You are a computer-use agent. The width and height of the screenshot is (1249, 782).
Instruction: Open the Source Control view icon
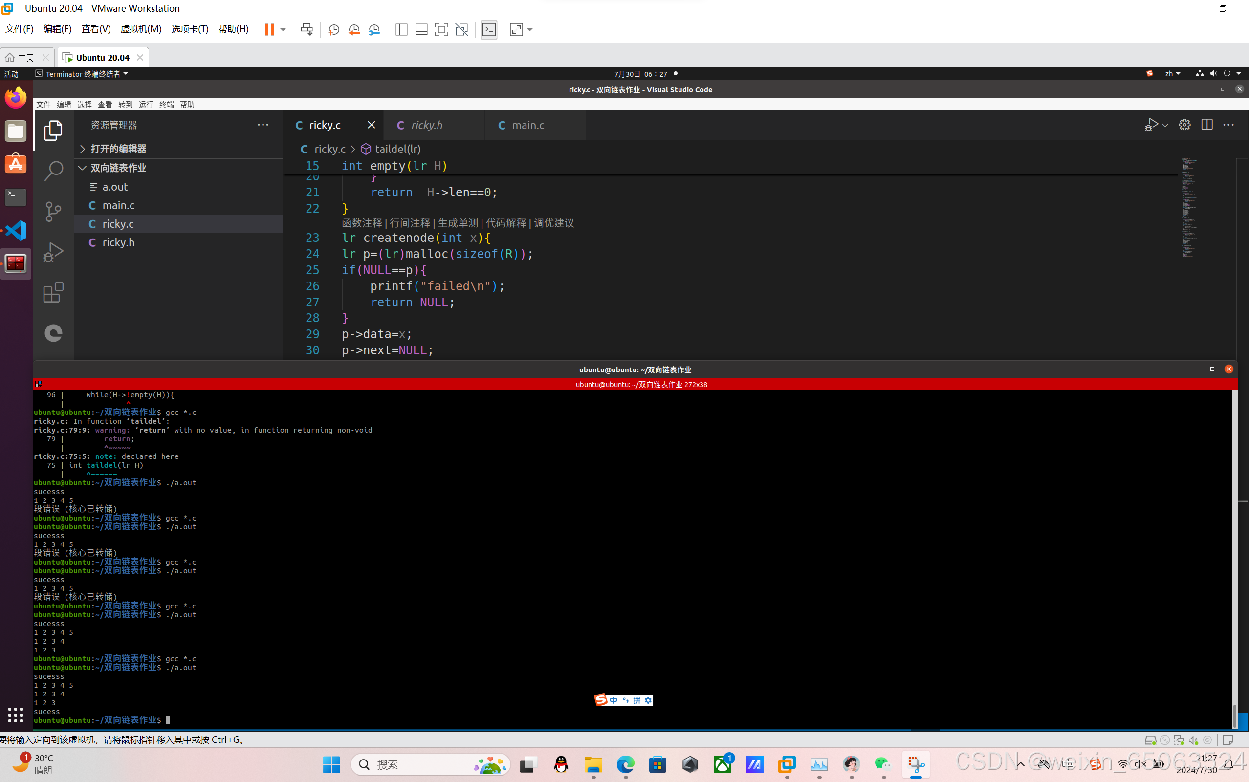pyautogui.click(x=53, y=212)
